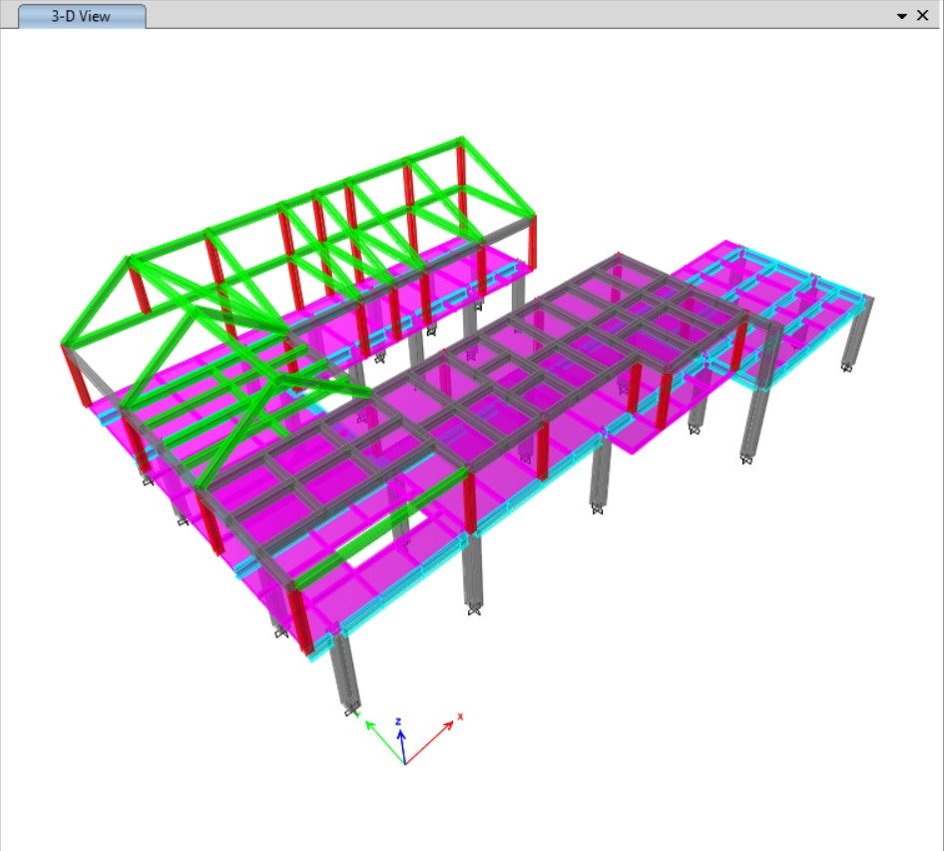Select the global axes origin point
Screen dimensions: 944x851
405,763
